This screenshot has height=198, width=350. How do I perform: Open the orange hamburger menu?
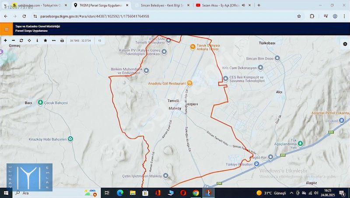click(x=6, y=29)
